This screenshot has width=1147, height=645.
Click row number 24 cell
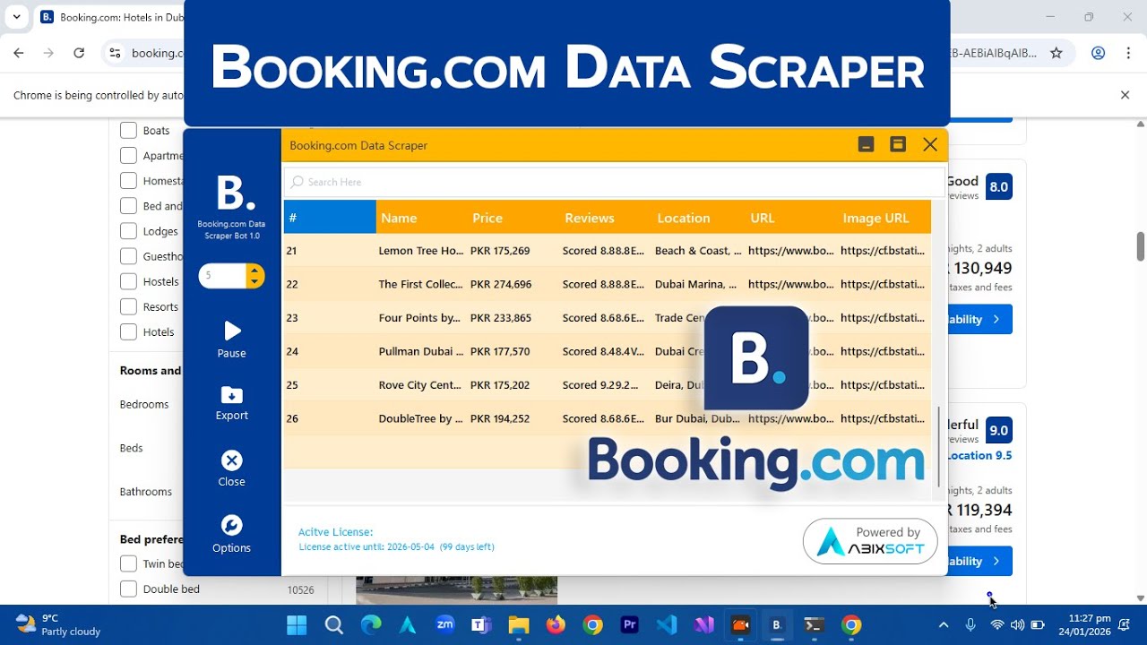(292, 351)
